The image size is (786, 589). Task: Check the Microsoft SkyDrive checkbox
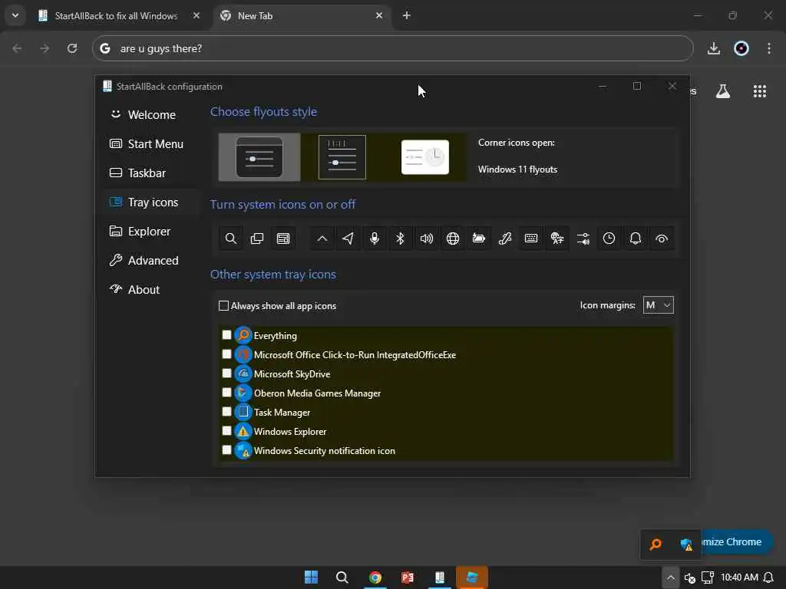coord(226,373)
